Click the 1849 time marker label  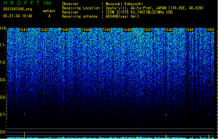pyautogui.click(x=189, y=30)
